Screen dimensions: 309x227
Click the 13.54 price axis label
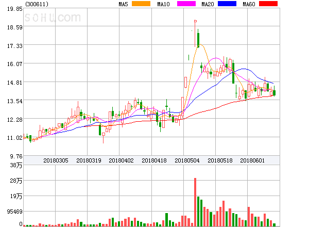click(15, 101)
